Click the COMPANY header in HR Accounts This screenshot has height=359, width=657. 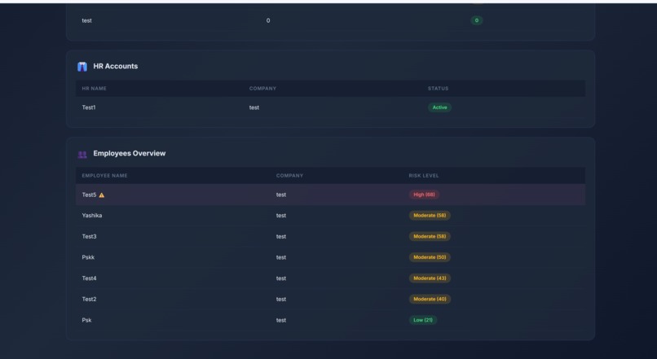(262, 89)
